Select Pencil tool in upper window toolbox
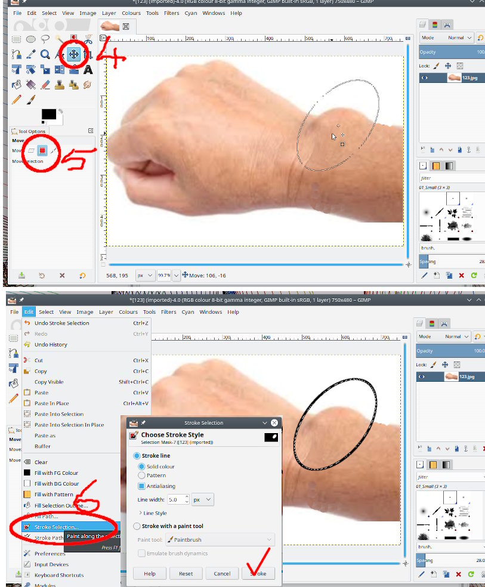 (16, 100)
